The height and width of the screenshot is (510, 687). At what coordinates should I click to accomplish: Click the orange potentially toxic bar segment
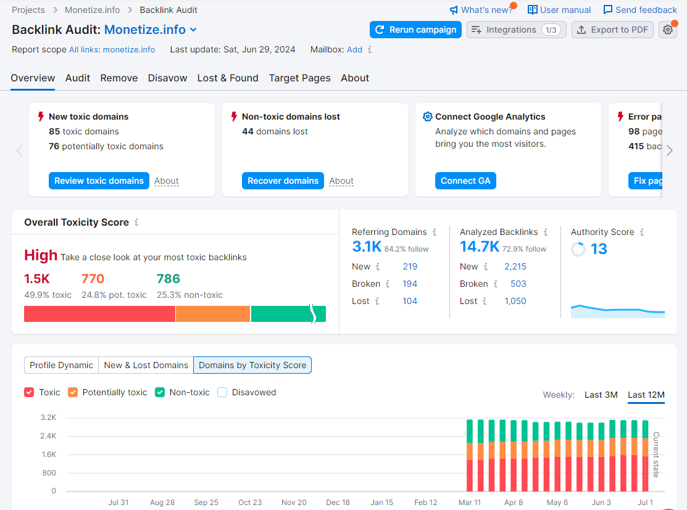(x=213, y=314)
